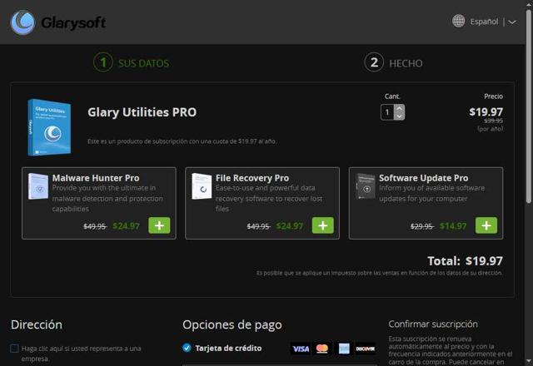
Task: Select step 1 Sus Datos
Action: [x=132, y=63]
